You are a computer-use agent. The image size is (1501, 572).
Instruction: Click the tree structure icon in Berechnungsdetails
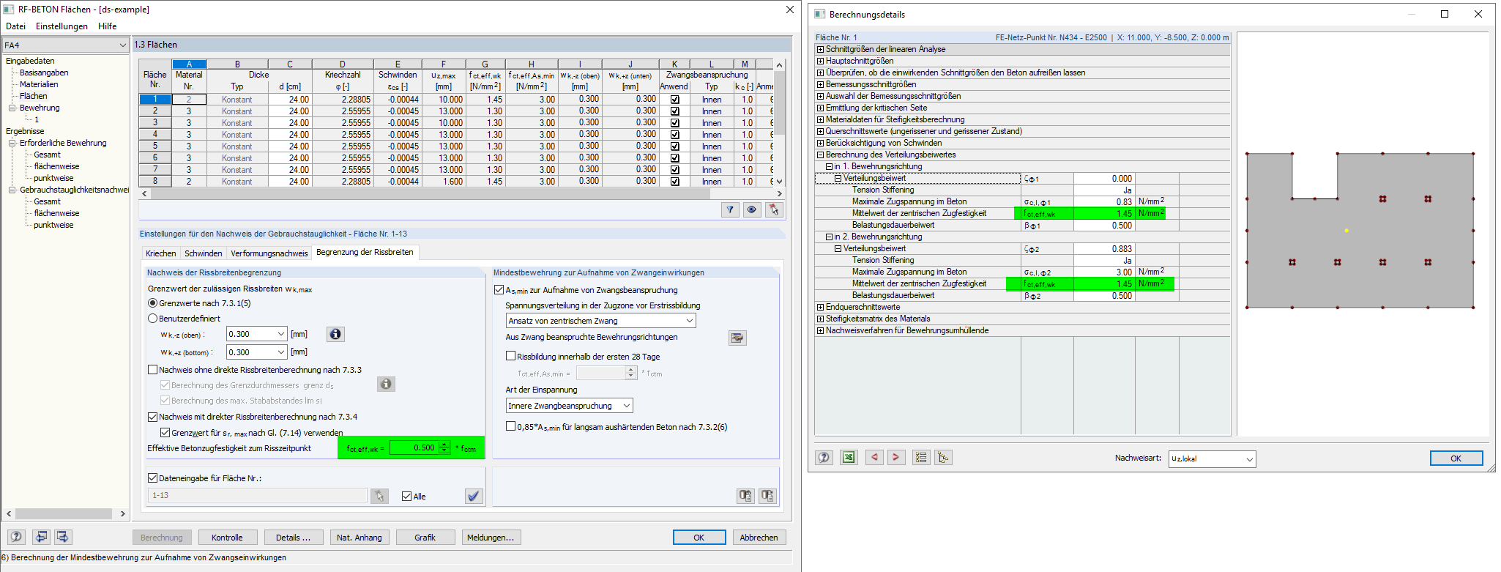pos(943,458)
